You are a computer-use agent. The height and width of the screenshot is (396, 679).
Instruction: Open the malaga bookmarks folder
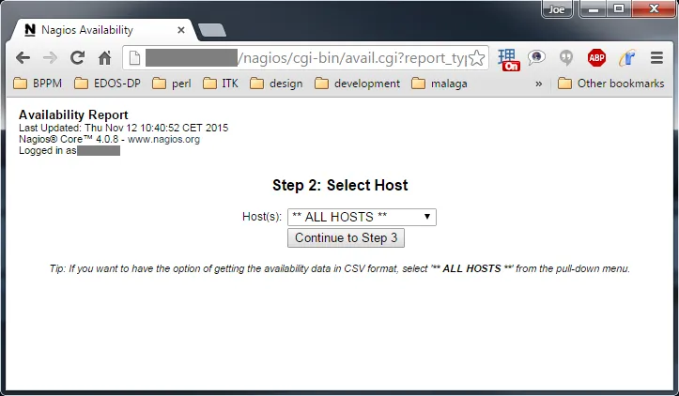coord(440,84)
